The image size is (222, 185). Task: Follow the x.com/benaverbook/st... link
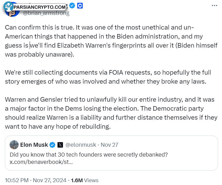coord(41,162)
